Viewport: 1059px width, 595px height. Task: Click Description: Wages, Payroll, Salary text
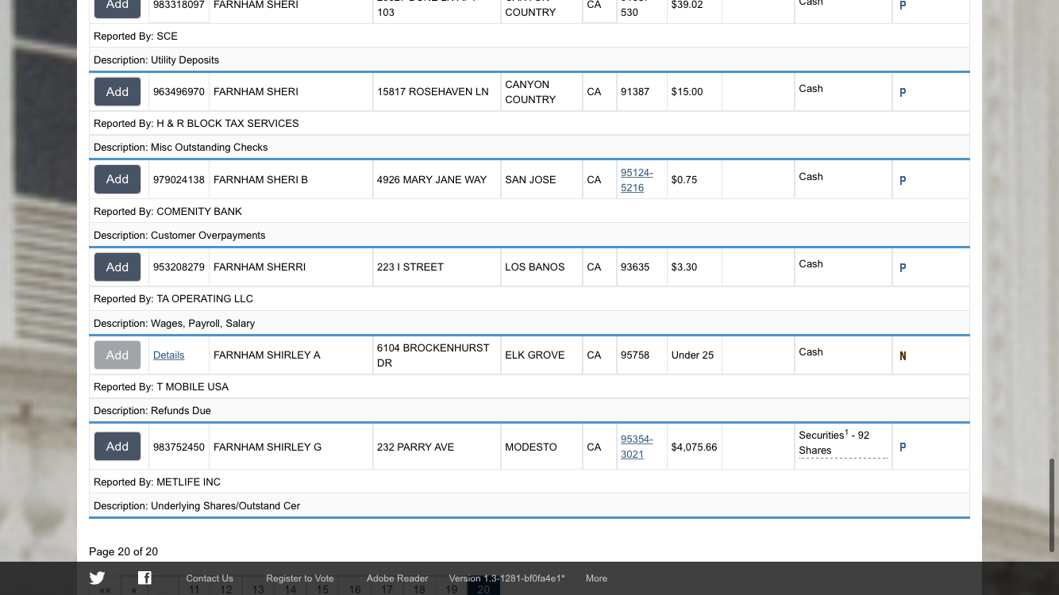tap(175, 324)
